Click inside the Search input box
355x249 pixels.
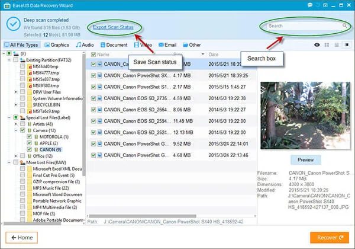coord(302,26)
